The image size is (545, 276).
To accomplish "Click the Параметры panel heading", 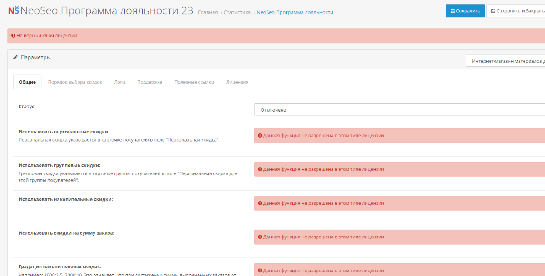I will point(36,58).
